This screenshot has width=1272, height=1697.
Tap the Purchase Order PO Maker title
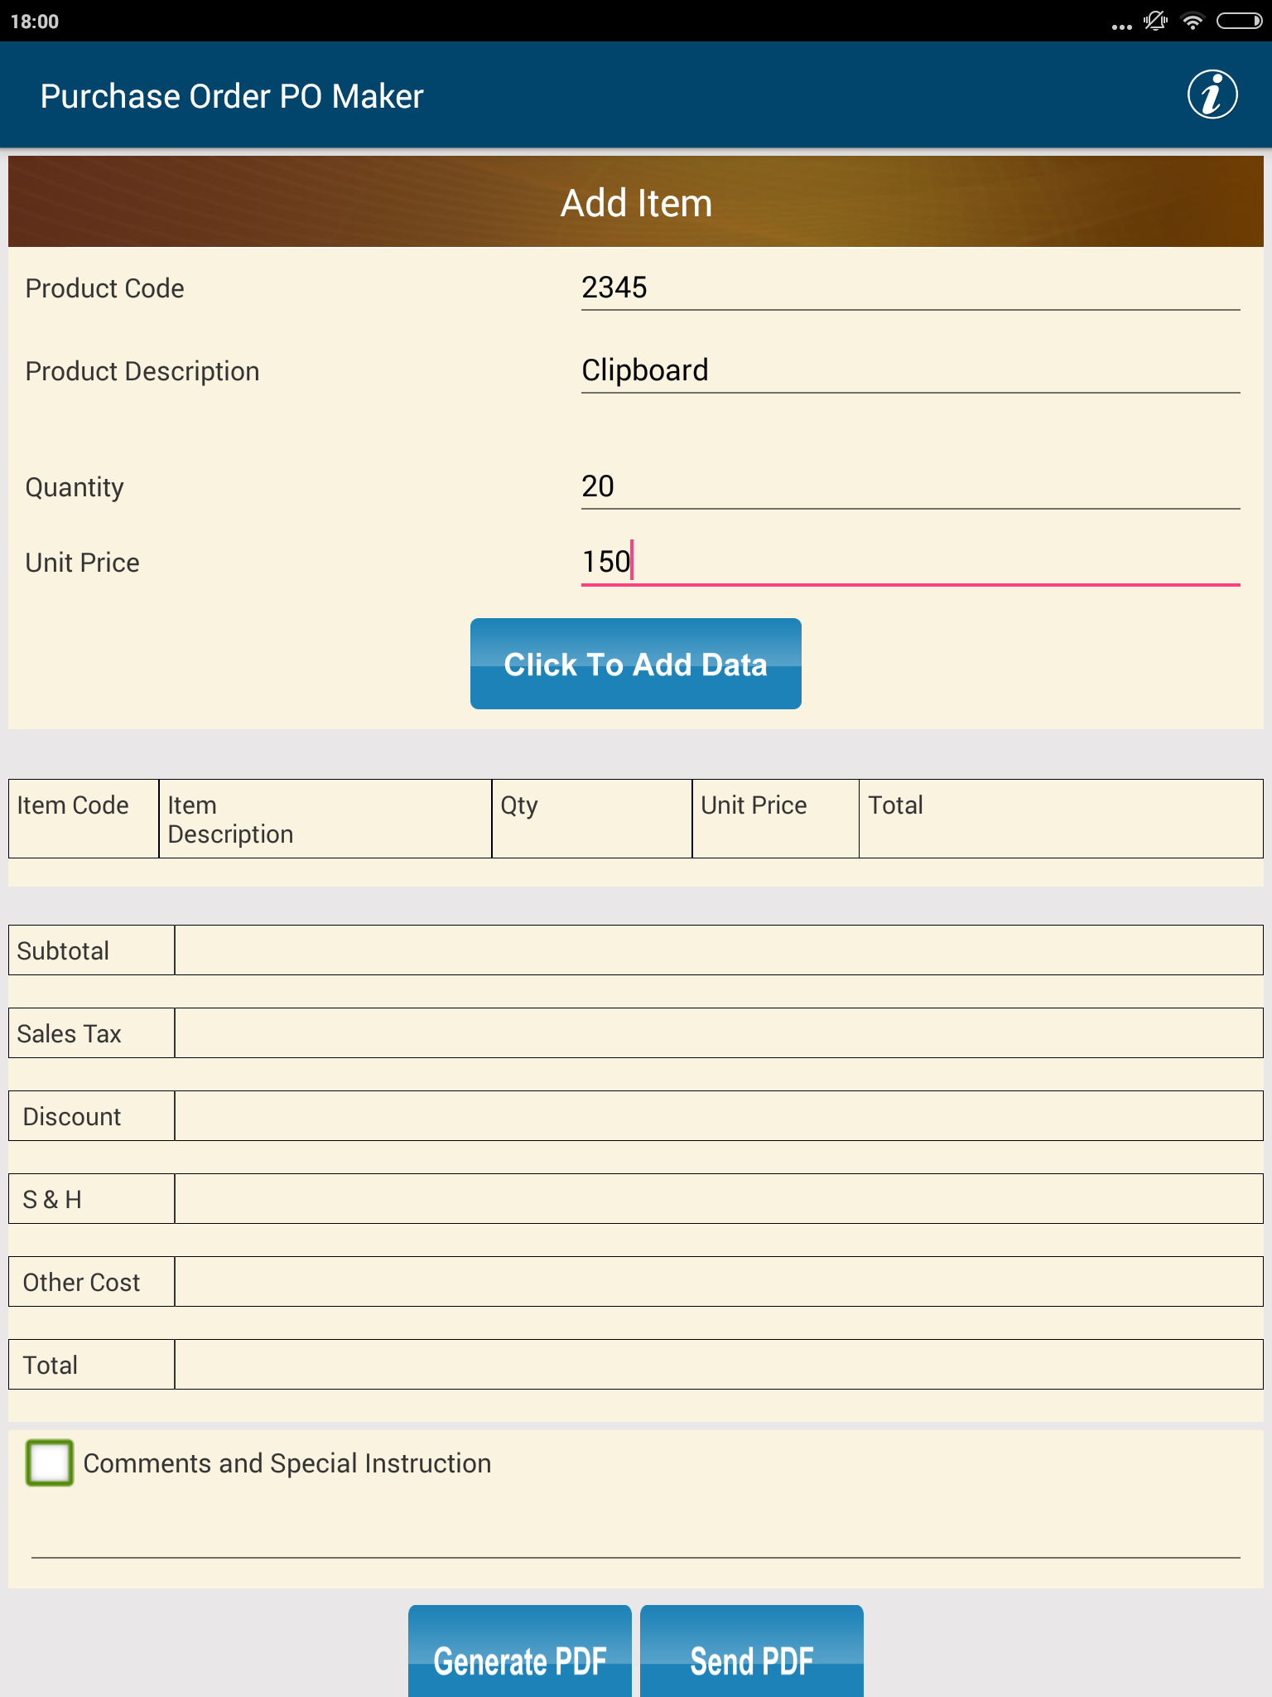tap(232, 96)
